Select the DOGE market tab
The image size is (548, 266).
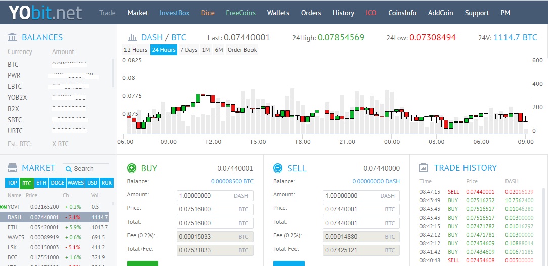pyautogui.click(x=57, y=183)
